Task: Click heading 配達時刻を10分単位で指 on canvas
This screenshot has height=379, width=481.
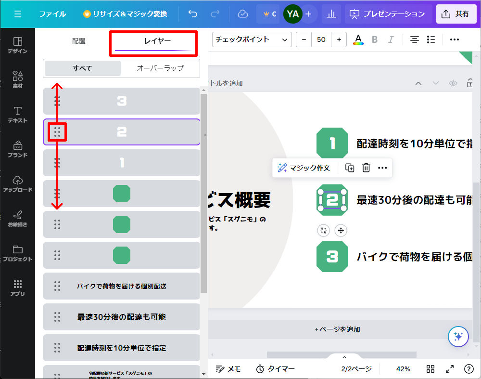Action: pyautogui.click(x=415, y=144)
